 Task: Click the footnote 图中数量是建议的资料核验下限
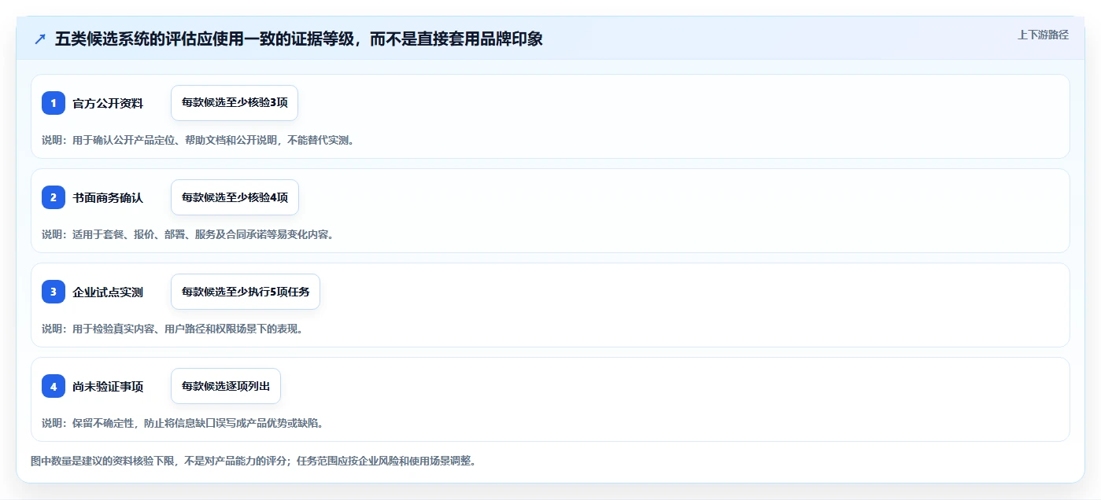tap(253, 461)
